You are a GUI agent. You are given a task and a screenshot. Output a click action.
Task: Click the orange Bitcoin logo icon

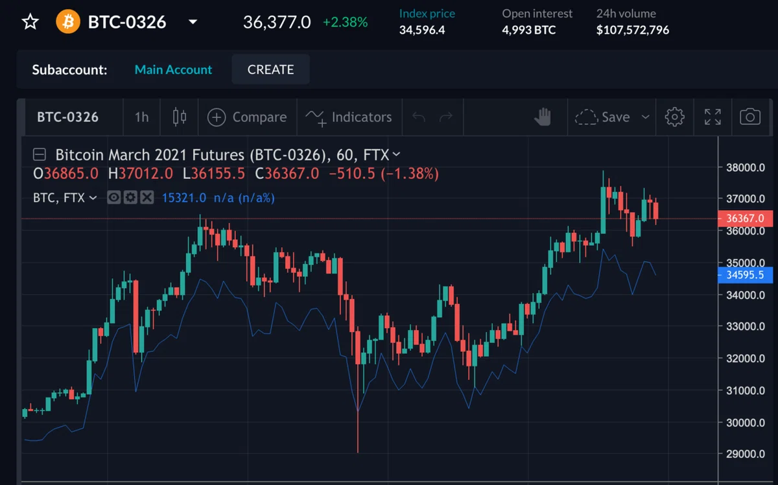[x=67, y=22]
